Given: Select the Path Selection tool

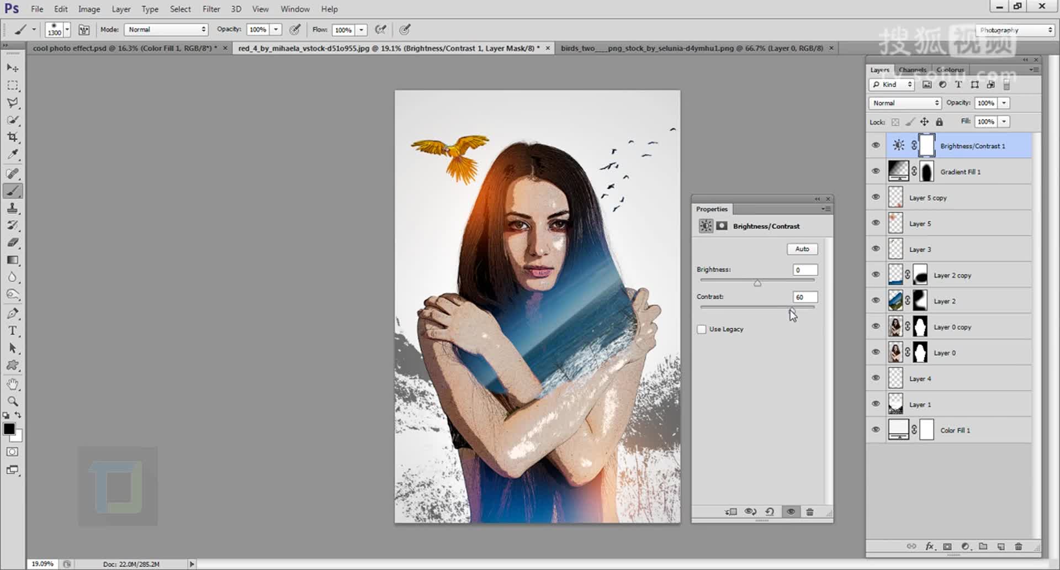Looking at the screenshot, I should pos(12,348).
